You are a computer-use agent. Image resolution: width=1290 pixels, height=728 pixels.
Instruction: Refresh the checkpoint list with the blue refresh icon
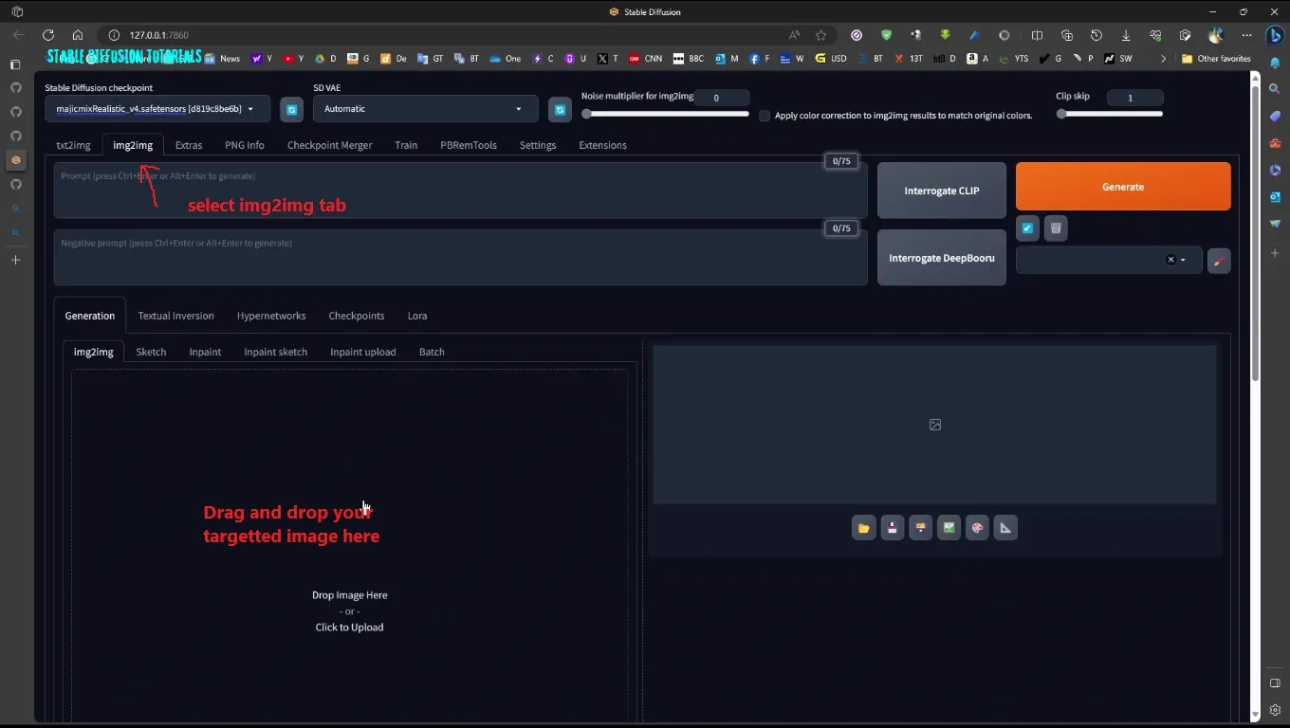click(x=291, y=110)
